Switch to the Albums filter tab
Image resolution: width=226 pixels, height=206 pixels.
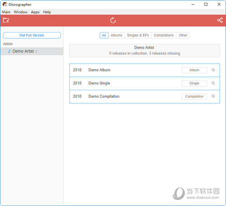click(116, 35)
